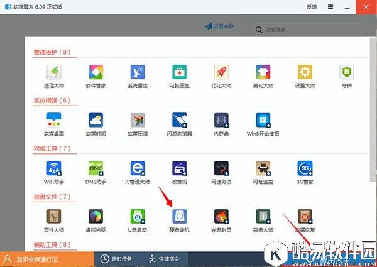Launch U盘启动 USB boot tool
The height and width of the screenshot is (267, 377).
[x=138, y=216]
